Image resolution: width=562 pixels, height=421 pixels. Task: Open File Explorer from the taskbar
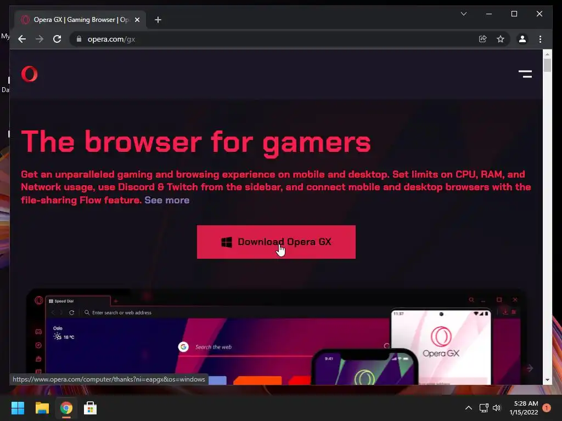[42, 408]
